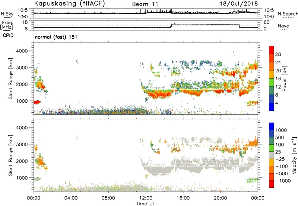The image size is (298, 206).
Task: Click the 'CPID' label
Action: 8,35
